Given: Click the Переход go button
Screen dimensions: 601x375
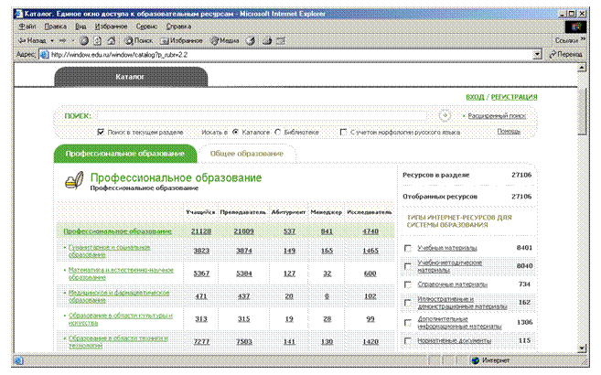Looking at the screenshot, I should point(565,54).
